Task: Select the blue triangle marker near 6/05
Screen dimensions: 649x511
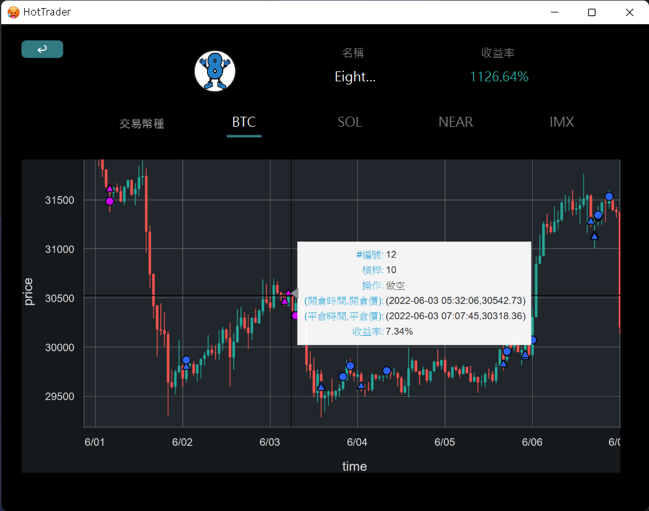Action: pos(504,364)
